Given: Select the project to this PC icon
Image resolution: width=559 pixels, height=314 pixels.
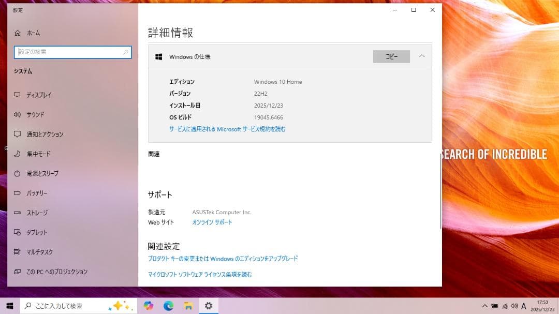Looking at the screenshot, I should tap(17, 272).
